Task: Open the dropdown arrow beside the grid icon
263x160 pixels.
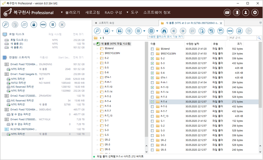Action: [144, 31]
